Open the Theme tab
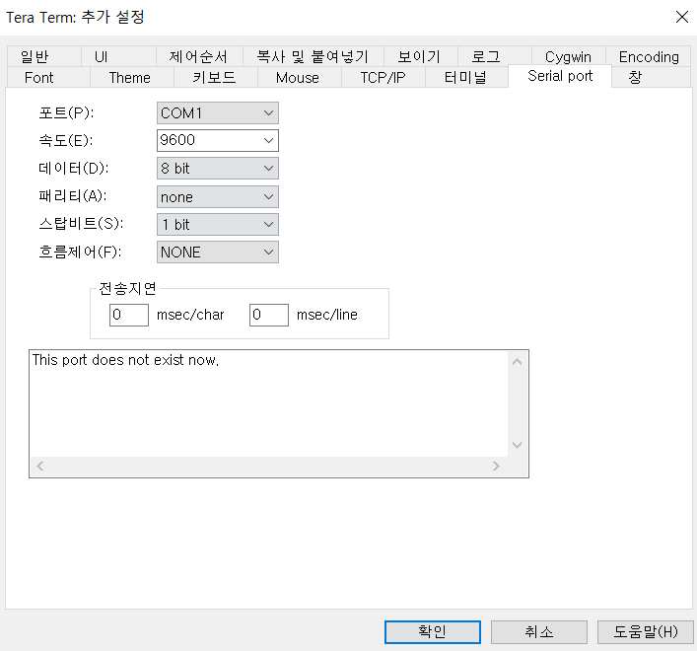 click(x=131, y=77)
